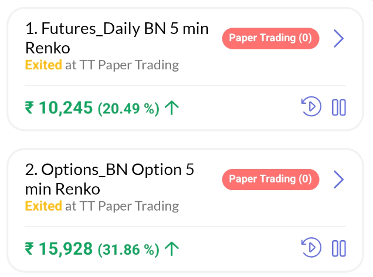
Task: Click rupee symbol before 10,245
Action: coord(30,108)
